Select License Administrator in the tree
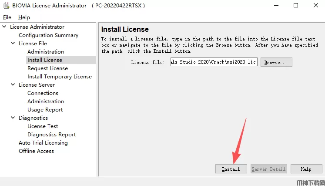325x186 pixels. [37, 27]
